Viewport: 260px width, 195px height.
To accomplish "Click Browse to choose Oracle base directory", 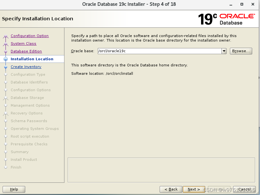I will point(241,51).
